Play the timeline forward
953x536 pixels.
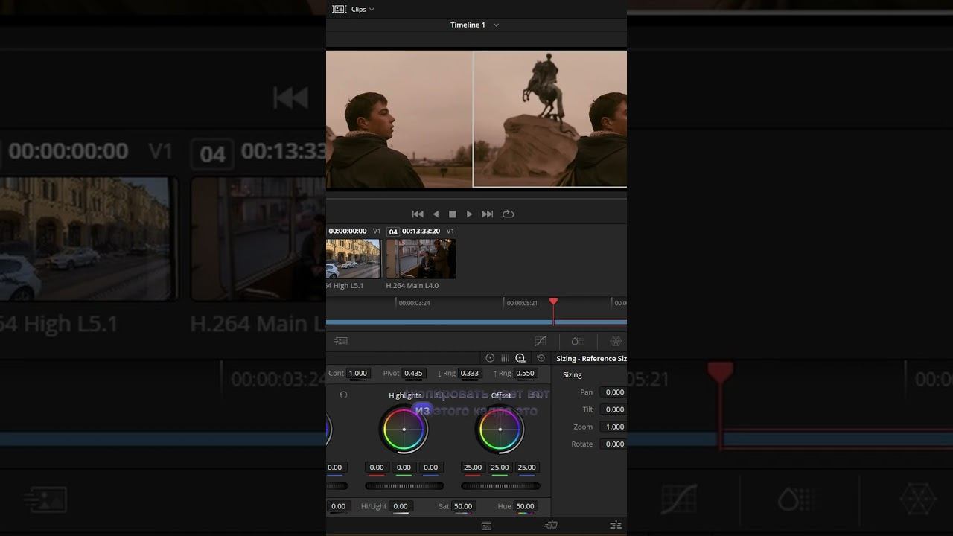coord(469,214)
